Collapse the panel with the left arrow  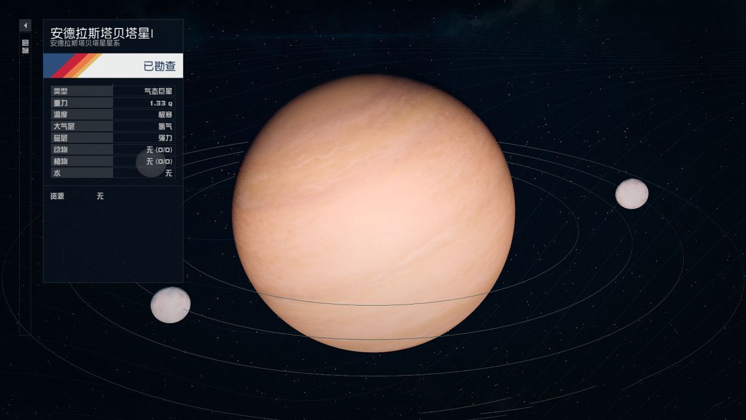tap(25, 26)
